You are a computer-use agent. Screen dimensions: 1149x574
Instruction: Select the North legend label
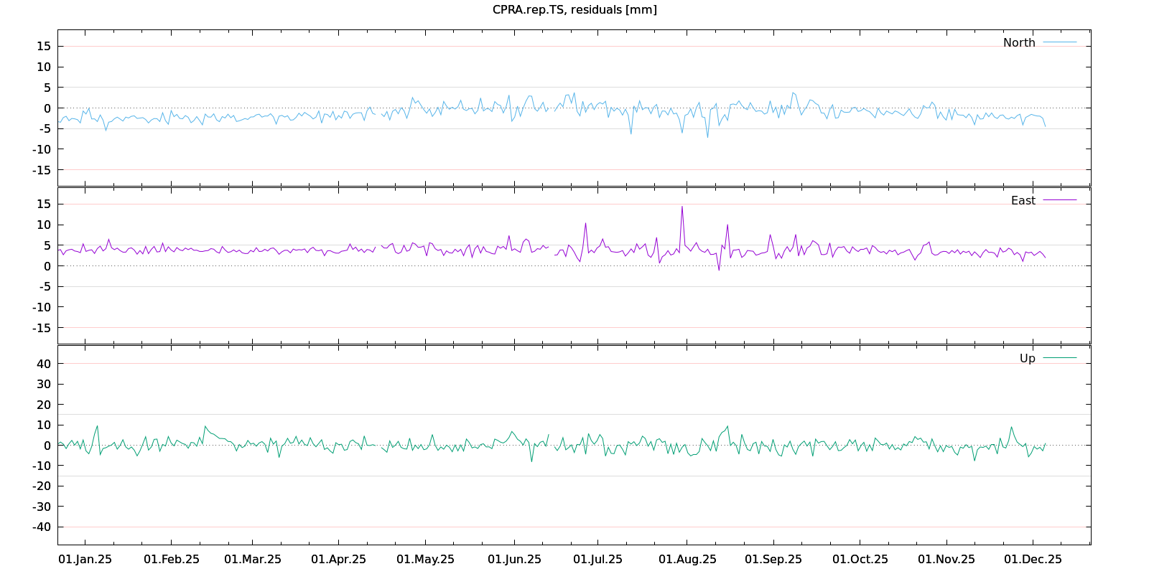click(1019, 43)
